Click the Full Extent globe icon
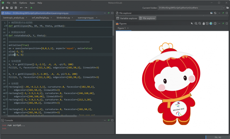230x139 pixels. (x=210, y=24)
